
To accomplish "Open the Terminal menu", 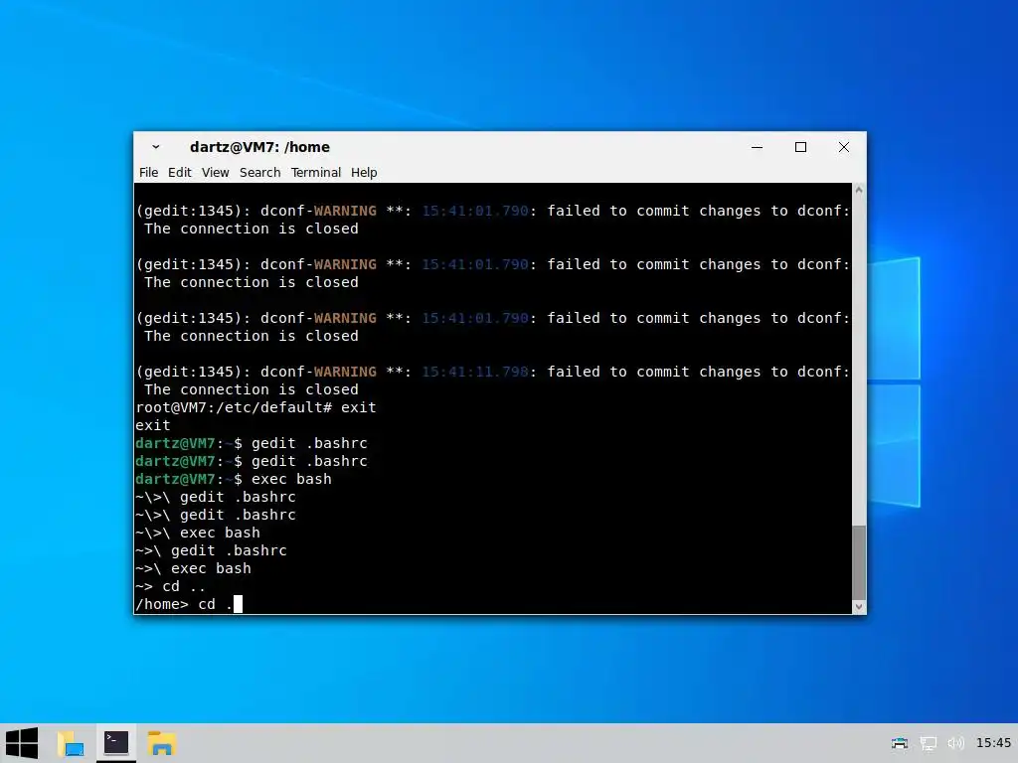I will [x=315, y=173].
